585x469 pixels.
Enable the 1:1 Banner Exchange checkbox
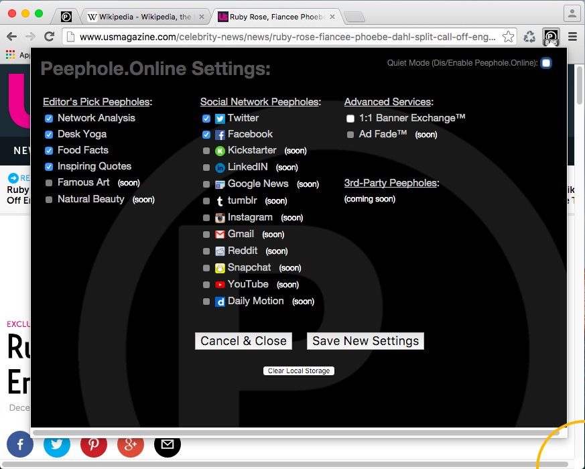coord(350,119)
